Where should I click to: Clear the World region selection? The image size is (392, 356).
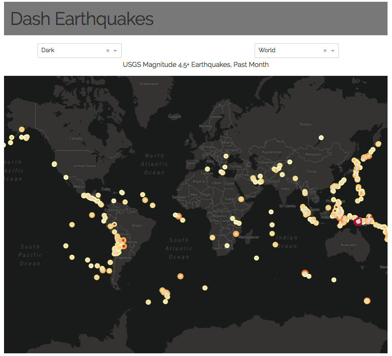325,50
